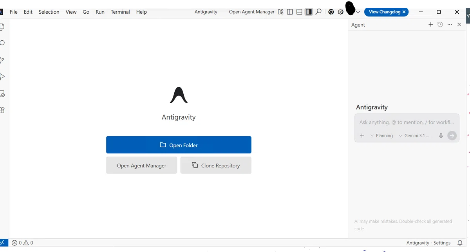
Task: Open the File menu
Action: coord(14,12)
